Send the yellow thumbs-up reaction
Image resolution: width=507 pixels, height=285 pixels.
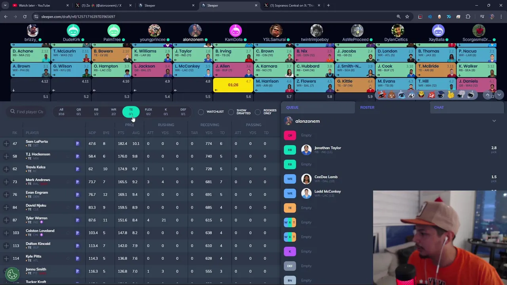click(x=451, y=95)
